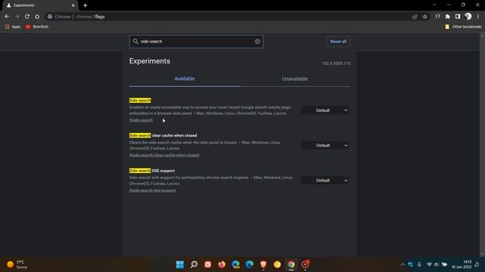
Task: Clear the flags search box text
Action: point(258,42)
